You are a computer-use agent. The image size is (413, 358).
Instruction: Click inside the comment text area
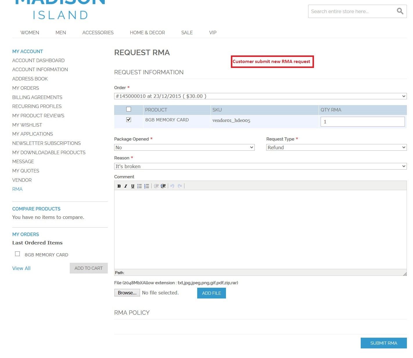[x=260, y=229]
